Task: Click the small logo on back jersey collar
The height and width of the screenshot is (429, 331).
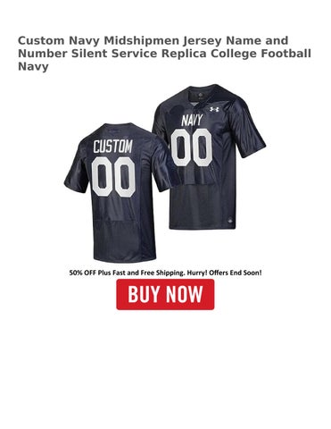Action: coord(114,130)
